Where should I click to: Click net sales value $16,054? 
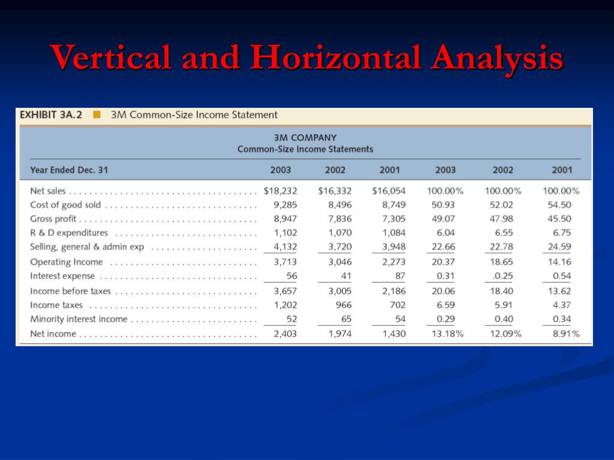tap(389, 191)
